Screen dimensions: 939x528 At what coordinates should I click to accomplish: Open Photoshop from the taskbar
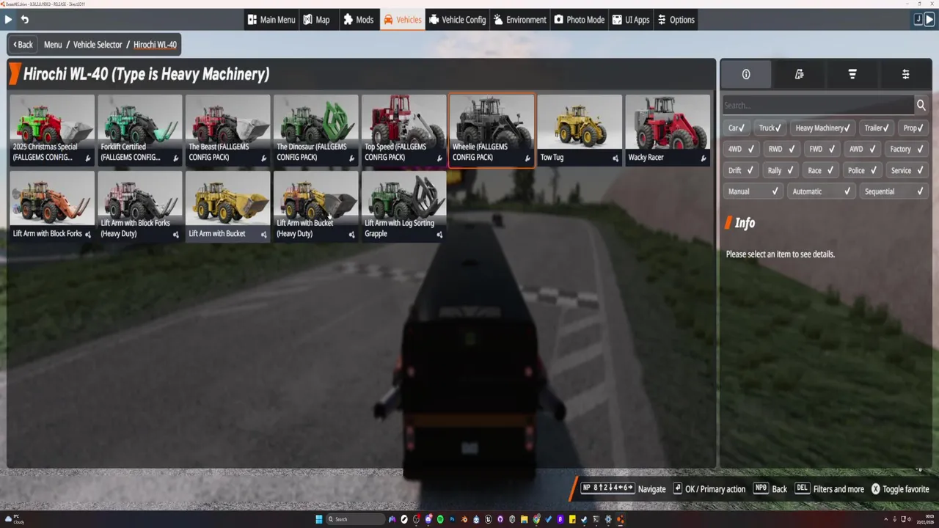coord(453,519)
